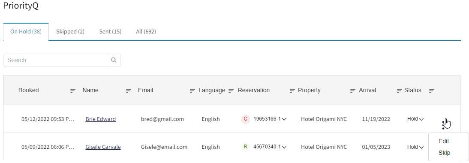Click the search magnifier icon
Screen dimensions: 469x163
click(x=114, y=60)
